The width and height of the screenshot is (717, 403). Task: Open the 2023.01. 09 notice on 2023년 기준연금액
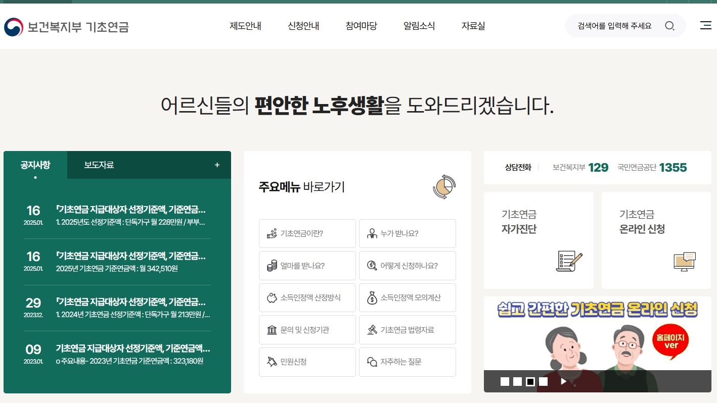point(117,355)
